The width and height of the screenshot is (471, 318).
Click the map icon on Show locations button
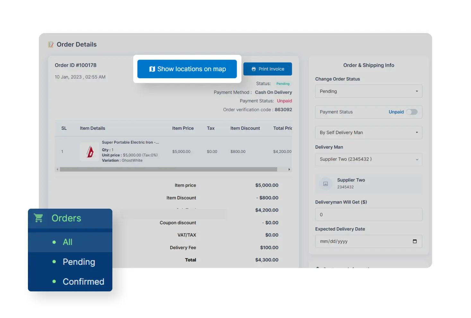coord(152,69)
